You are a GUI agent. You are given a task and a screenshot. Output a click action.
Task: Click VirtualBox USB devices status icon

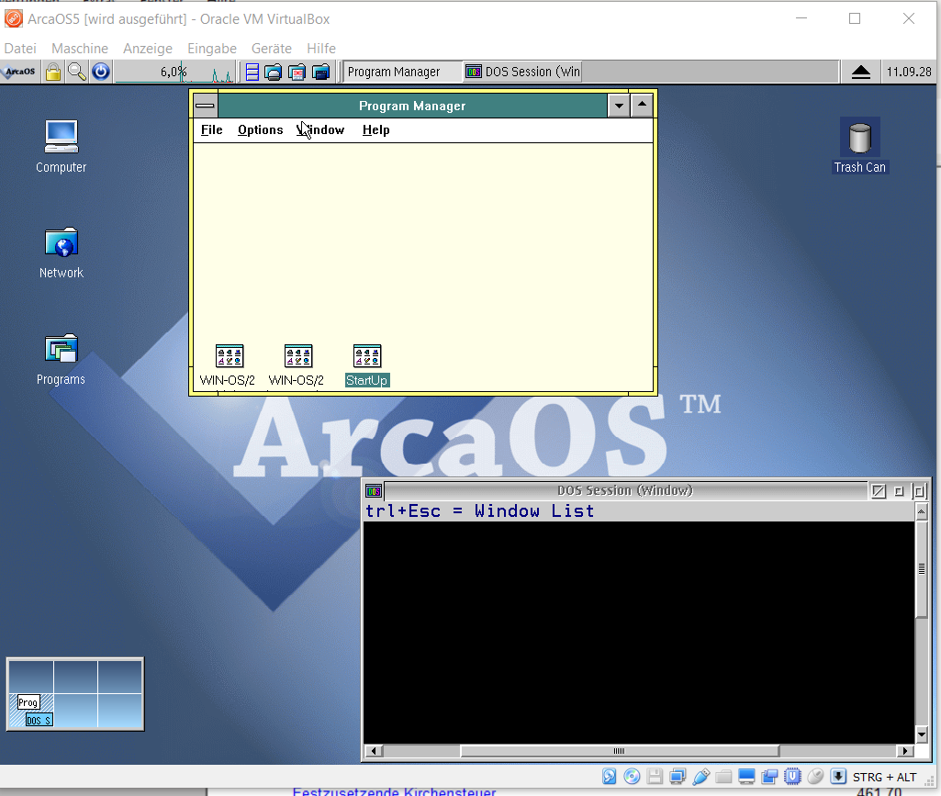tap(700, 776)
